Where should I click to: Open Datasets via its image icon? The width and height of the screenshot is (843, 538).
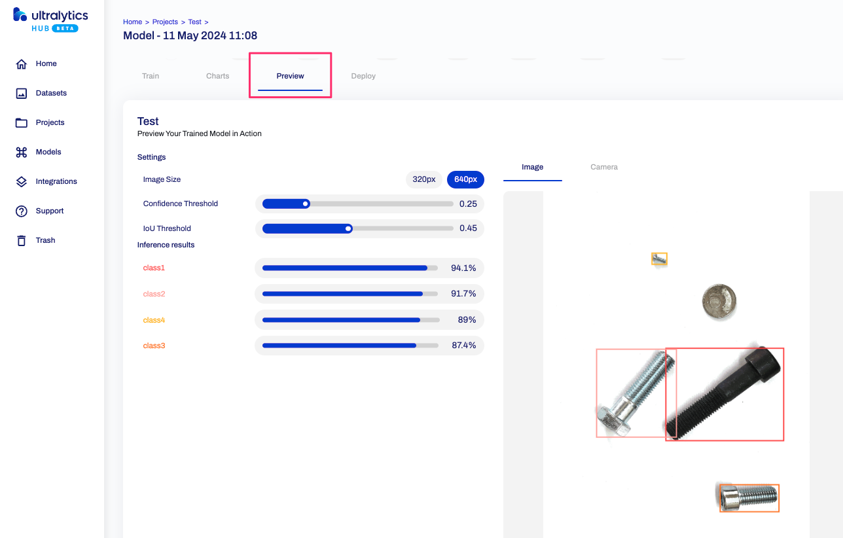click(x=22, y=94)
